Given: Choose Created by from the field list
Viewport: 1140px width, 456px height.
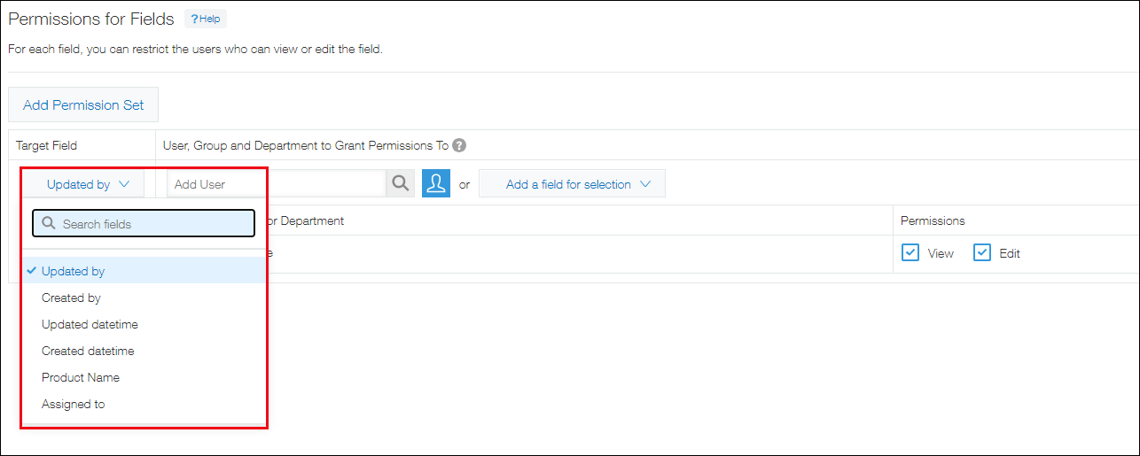Looking at the screenshot, I should tap(71, 298).
